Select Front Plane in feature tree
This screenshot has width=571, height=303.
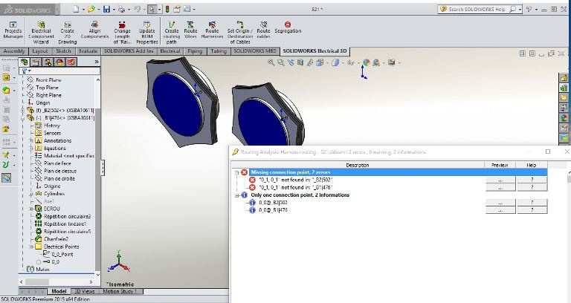pyautogui.click(x=48, y=79)
